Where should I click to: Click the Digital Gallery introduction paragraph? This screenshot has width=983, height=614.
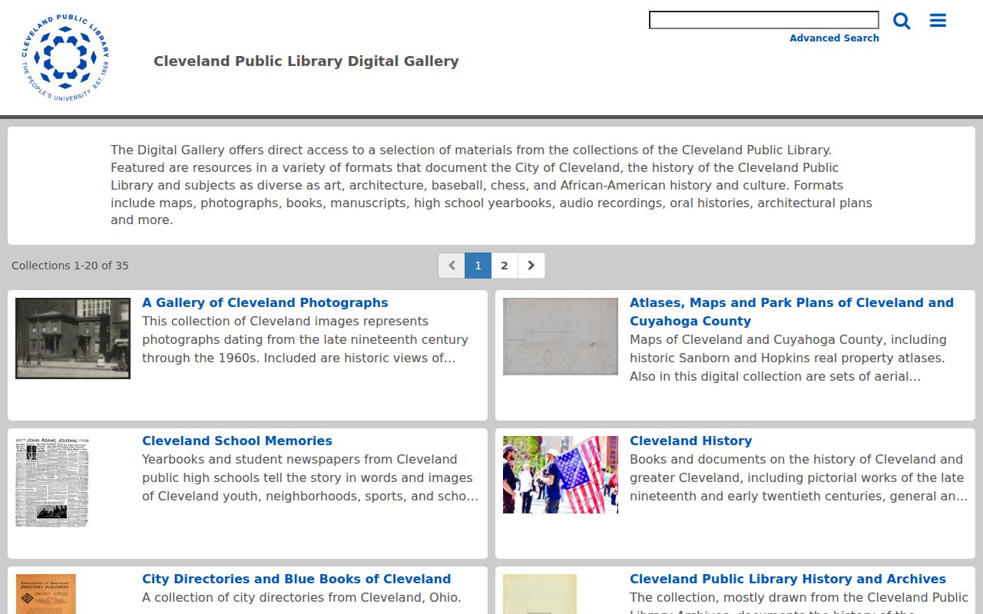[491, 185]
